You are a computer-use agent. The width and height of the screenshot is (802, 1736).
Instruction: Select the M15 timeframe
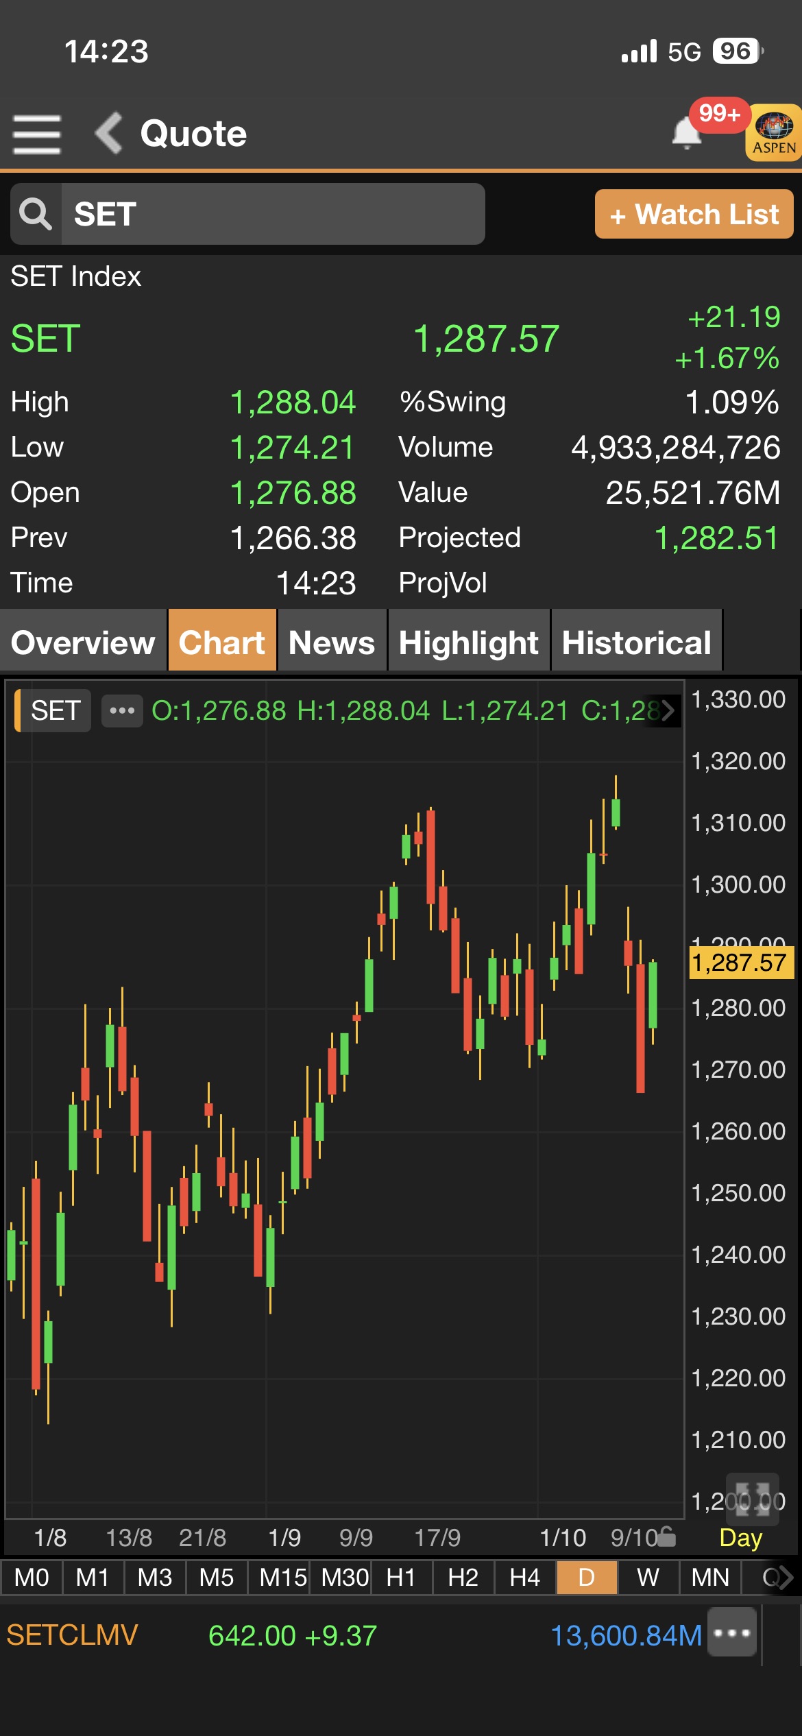point(282,1578)
